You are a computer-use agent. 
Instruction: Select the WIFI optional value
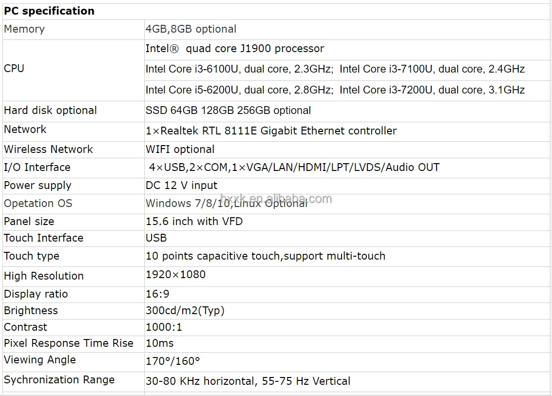pos(180,149)
